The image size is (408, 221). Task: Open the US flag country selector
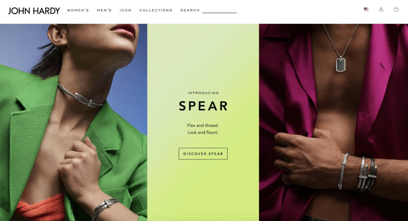(366, 9)
